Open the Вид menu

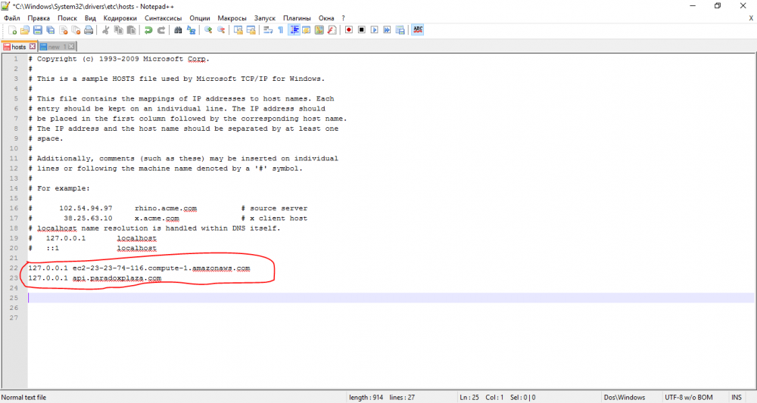tap(90, 18)
